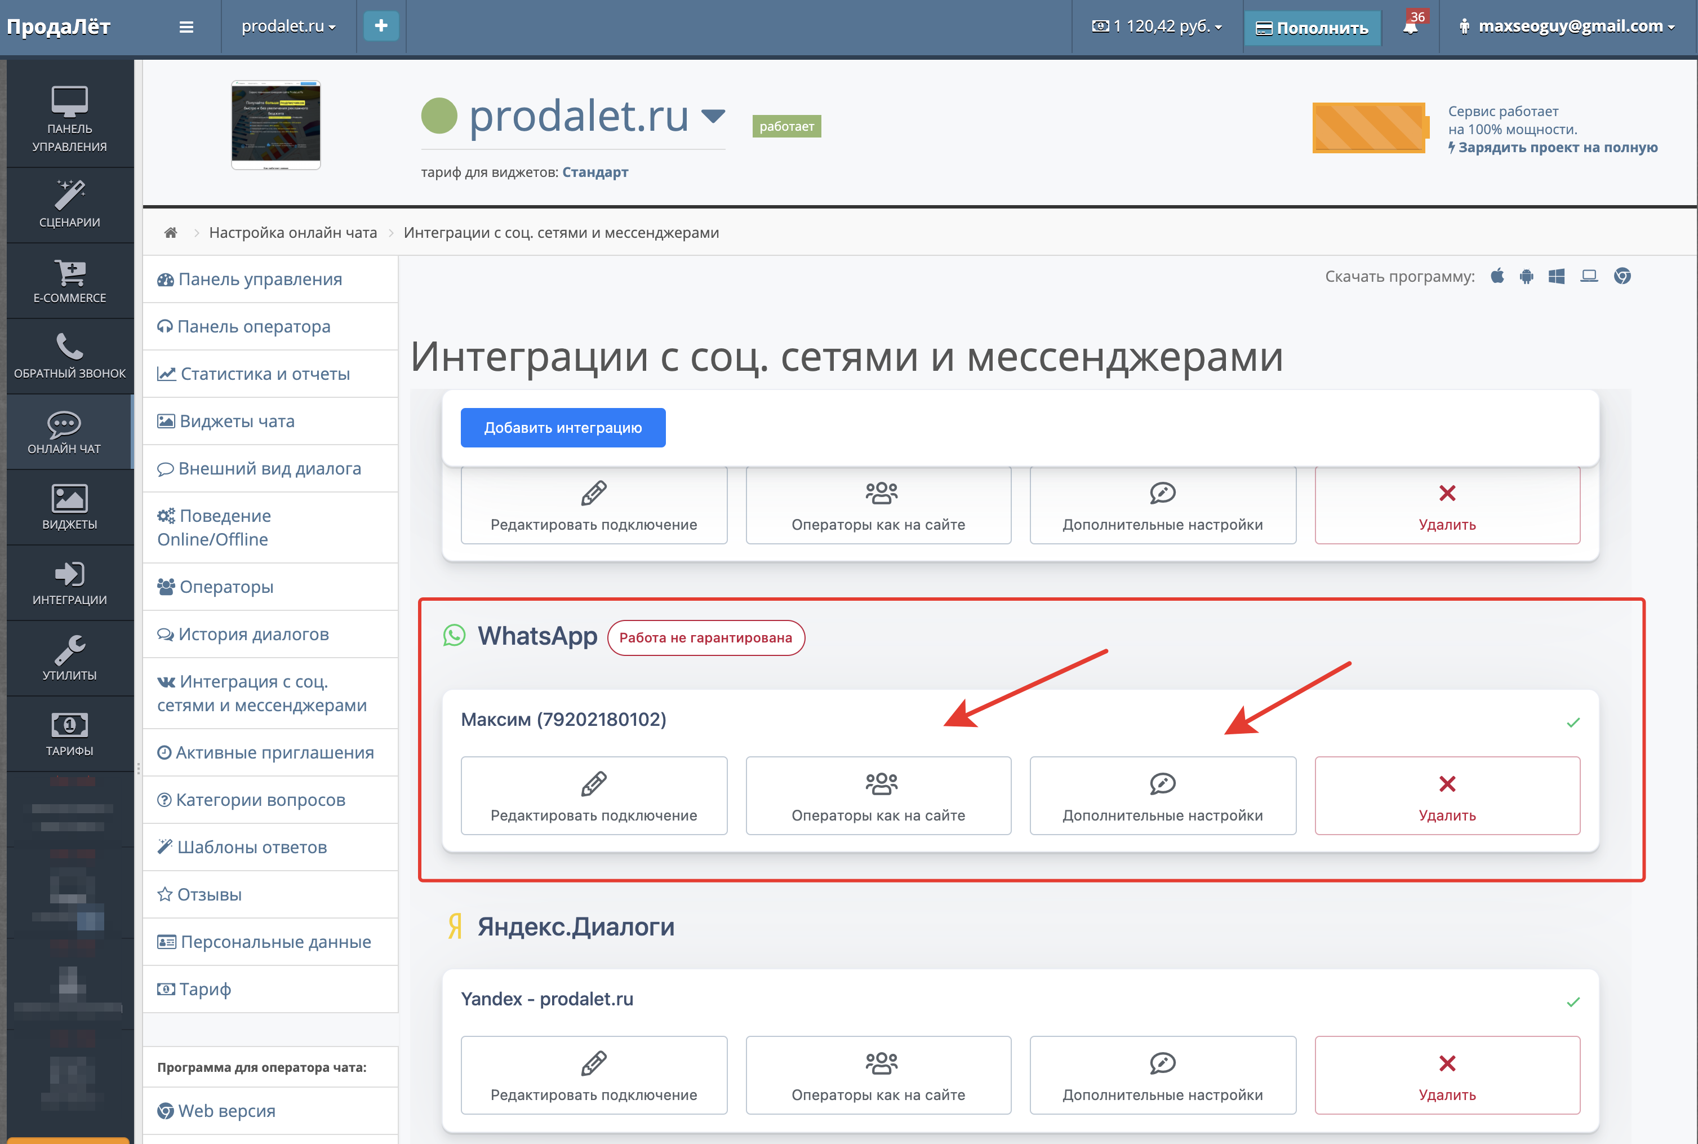Open Поведение Online/Offline menu item
Image resolution: width=1698 pixels, height=1144 pixels.
[270, 527]
